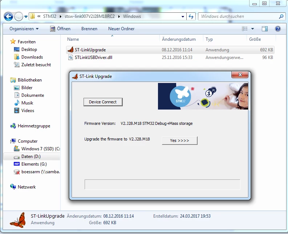The height and width of the screenshot is (234, 288).
Task: Click the Elements WD drive icon
Action: [17, 164]
